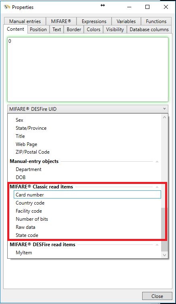Maximize the Properties window
The image size is (176, 304).
[x=147, y=7]
